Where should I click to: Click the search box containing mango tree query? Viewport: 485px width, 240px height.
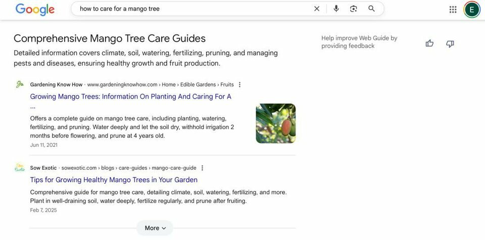click(192, 9)
